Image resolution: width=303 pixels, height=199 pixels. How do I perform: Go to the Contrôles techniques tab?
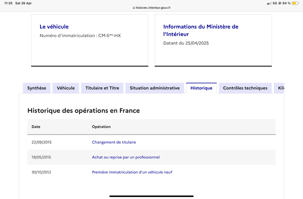245,88
